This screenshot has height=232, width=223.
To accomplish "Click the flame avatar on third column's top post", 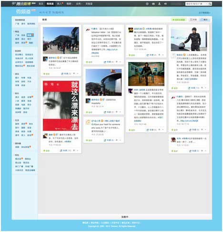I will coord(131,30).
